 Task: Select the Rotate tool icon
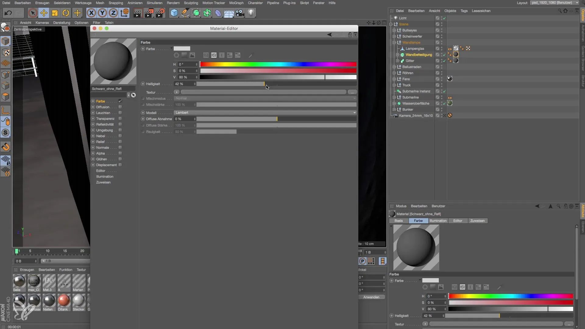[x=66, y=13]
